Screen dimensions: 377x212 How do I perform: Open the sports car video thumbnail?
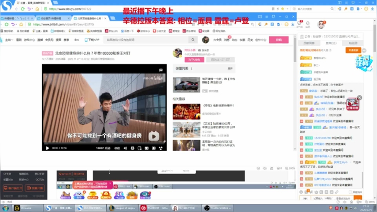(x=186, y=85)
